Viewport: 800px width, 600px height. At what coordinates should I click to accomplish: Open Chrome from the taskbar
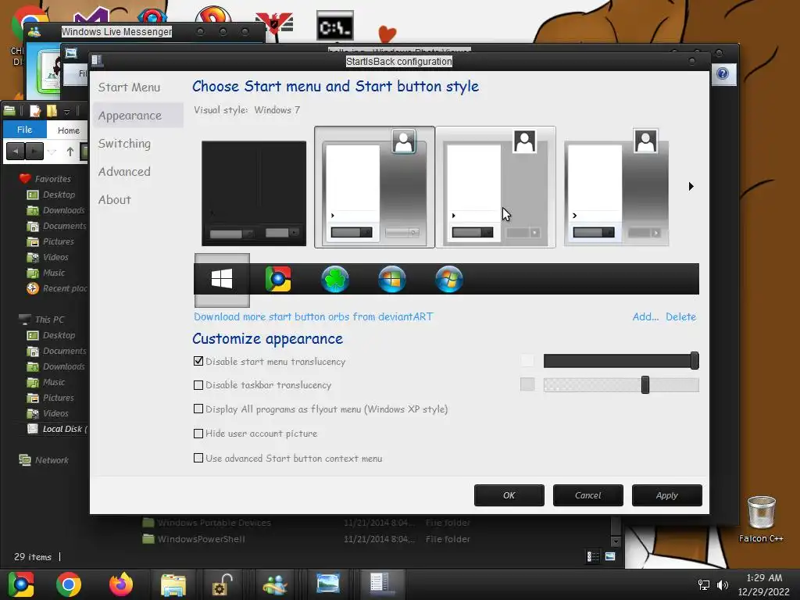pyautogui.click(x=69, y=584)
